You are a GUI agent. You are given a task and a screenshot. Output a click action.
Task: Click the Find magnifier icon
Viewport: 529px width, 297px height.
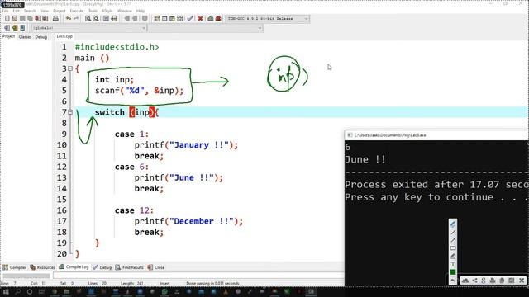pos(88,18)
